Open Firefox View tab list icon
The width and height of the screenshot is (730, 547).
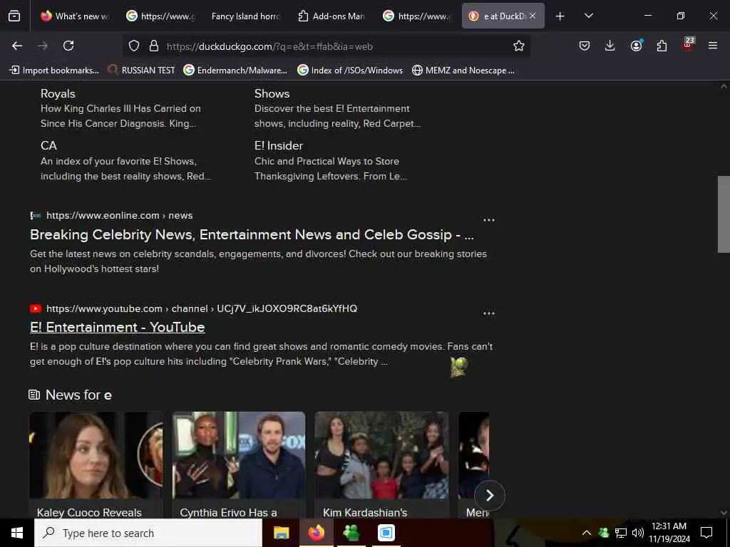(x=14, y=16)
